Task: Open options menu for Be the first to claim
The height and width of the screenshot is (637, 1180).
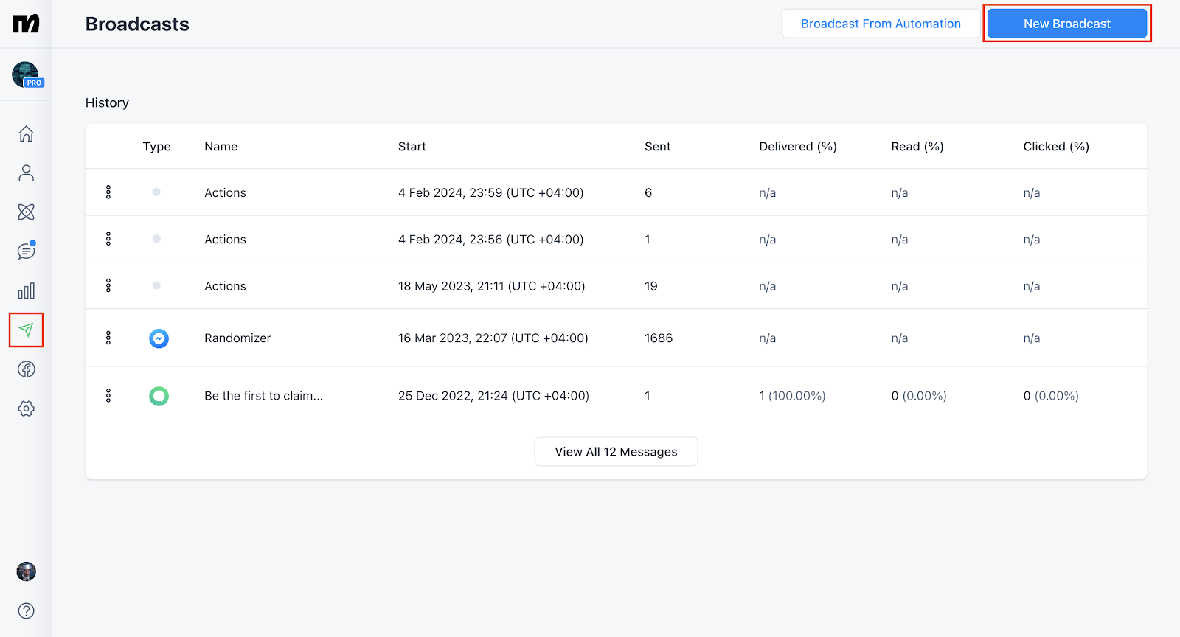Action: [108, 396]
